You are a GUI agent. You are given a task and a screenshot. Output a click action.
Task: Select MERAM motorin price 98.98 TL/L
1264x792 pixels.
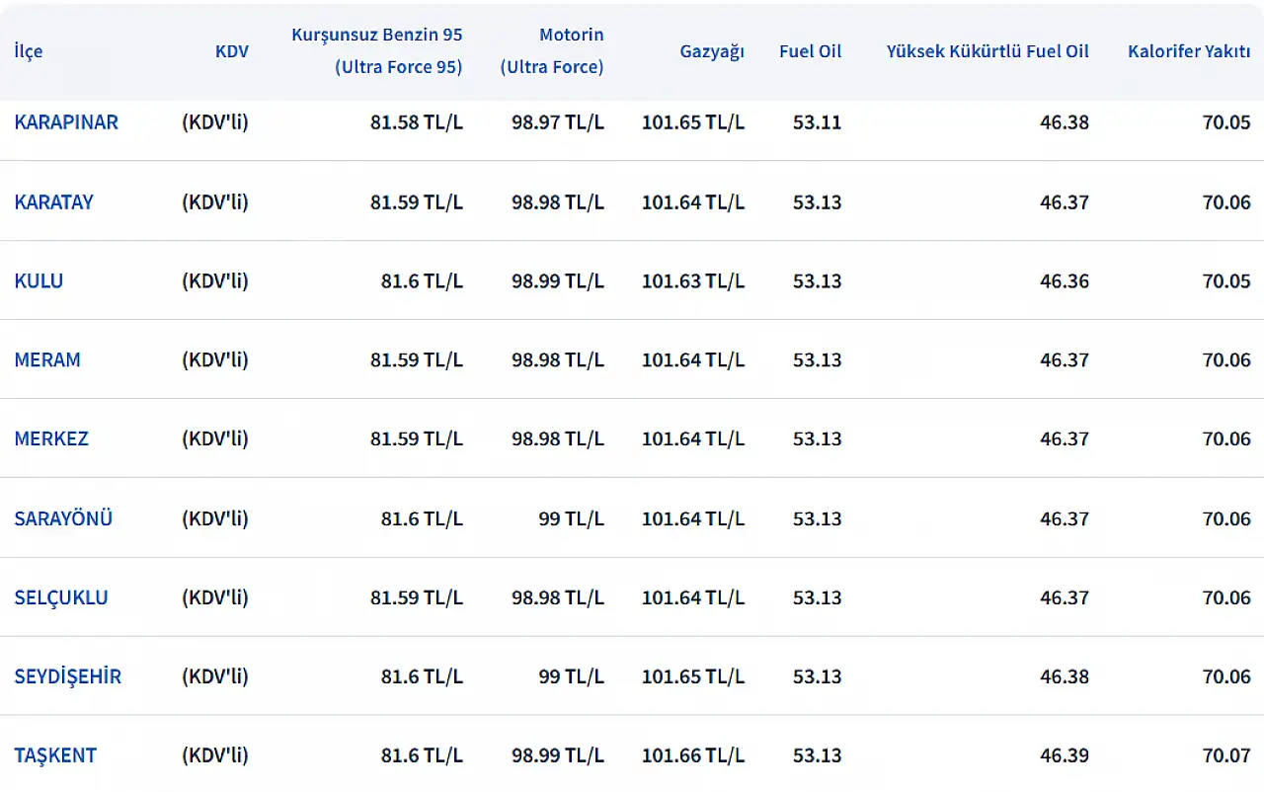(558, 359)
